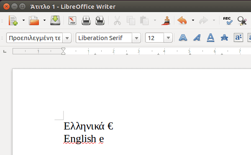This screenshot has width=251, height=155.
Task: Export directly as PDF
Action: (72, 20)
